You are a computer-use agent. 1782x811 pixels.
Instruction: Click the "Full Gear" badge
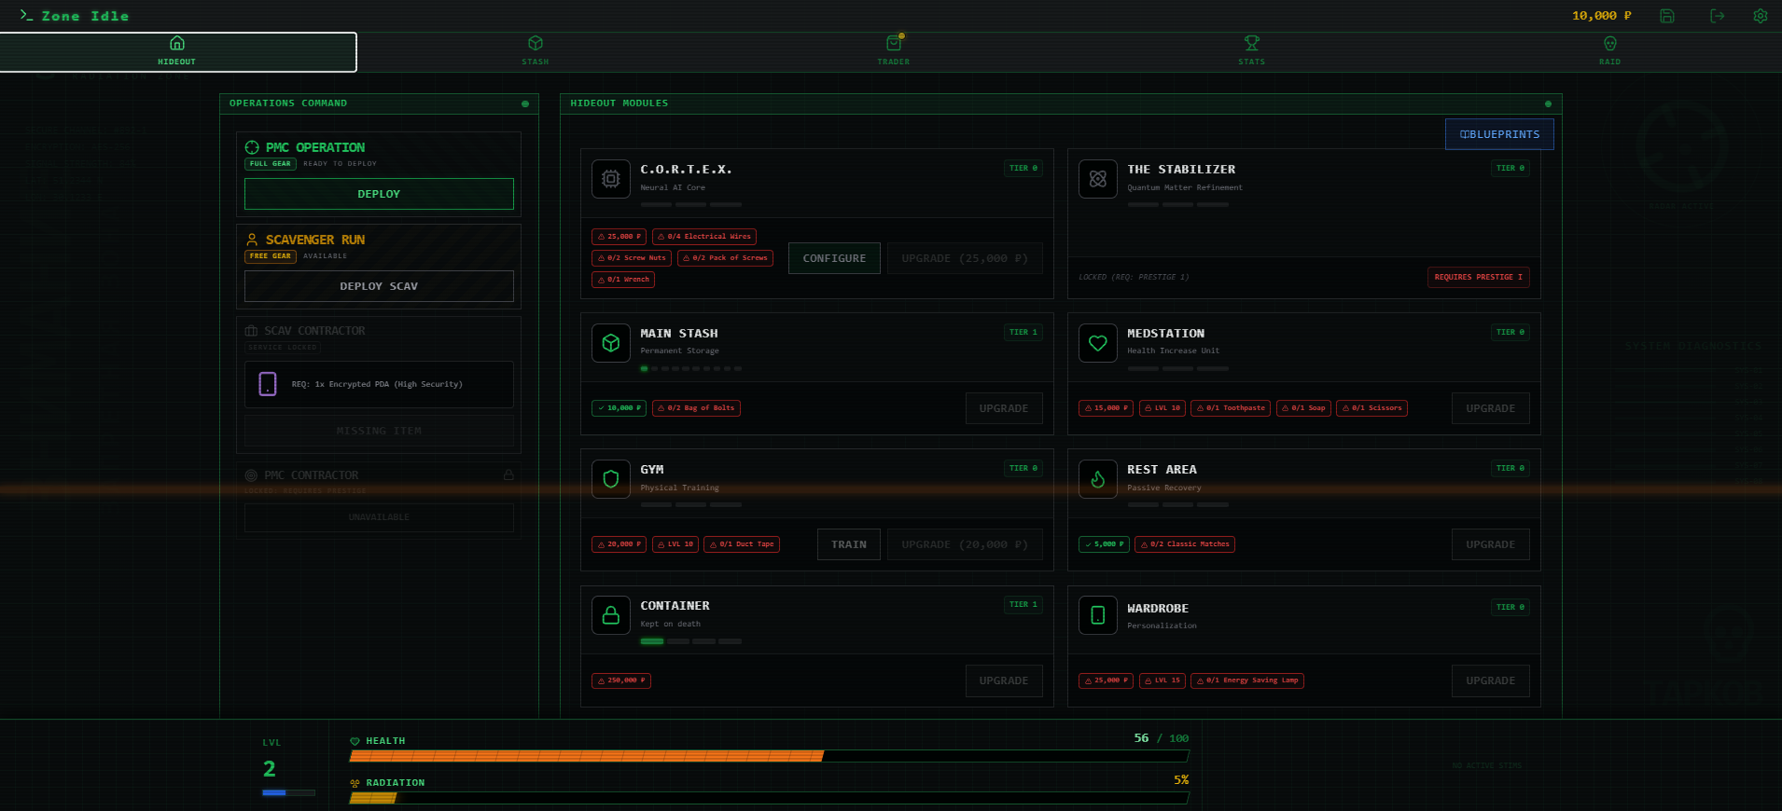pos(271,164)
